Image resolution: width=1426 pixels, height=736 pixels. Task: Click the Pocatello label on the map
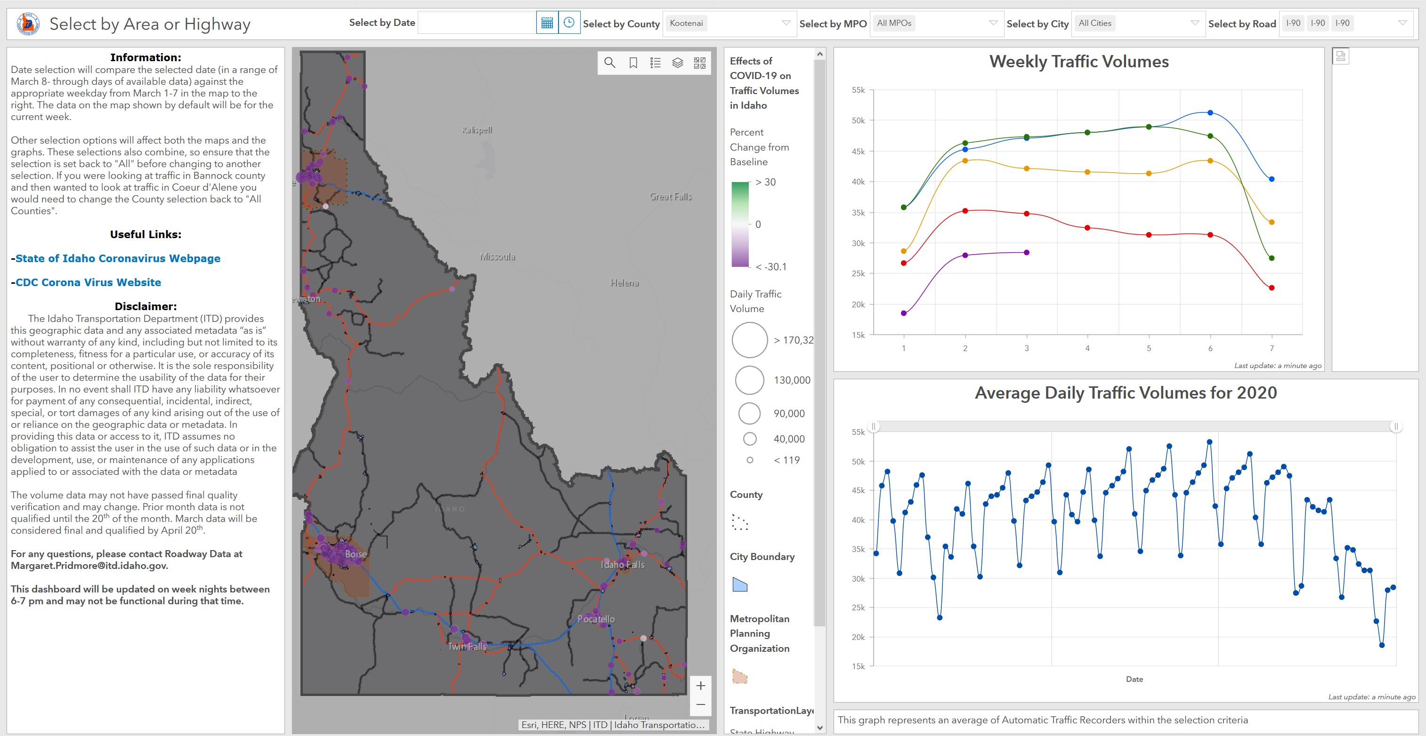click(596, 619)
